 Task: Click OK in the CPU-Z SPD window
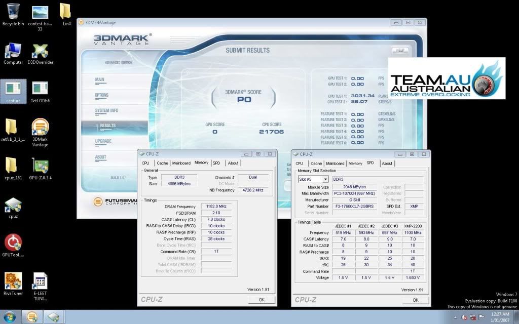416,300
